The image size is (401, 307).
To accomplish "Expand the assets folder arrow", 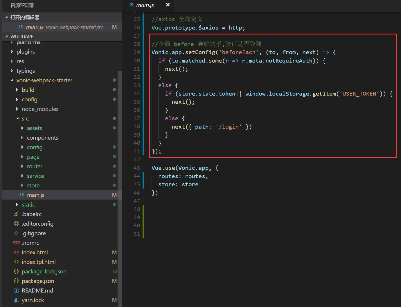I will (22, 128).
